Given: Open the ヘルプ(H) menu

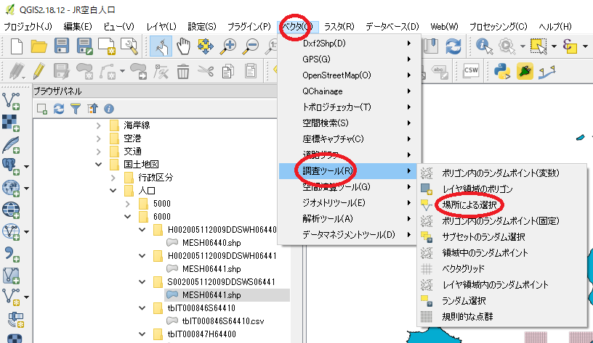Looking at the screenshot, I should (555, 26).
